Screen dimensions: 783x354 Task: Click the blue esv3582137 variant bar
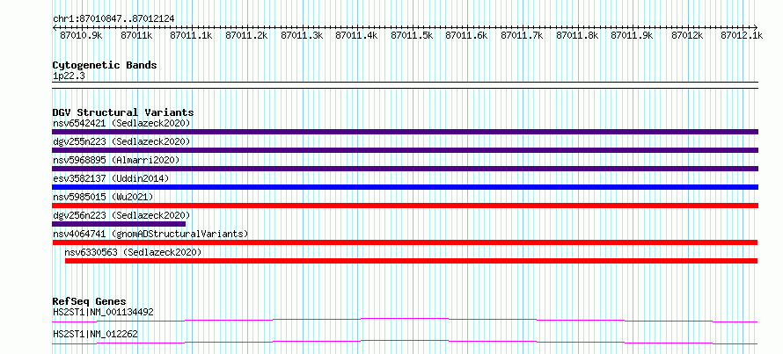[405, 187]
